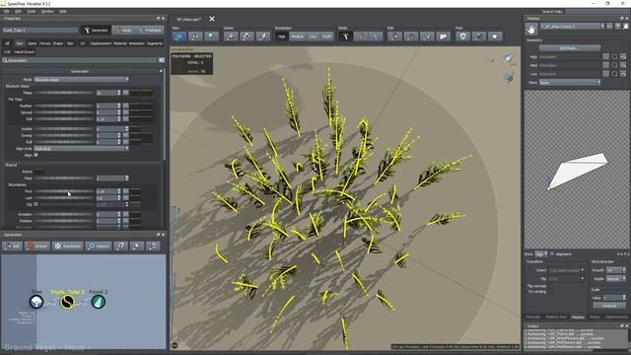Screen dimensions: 631x355
Task: Click the Edit Mesh button
Action: pos(569,48)
